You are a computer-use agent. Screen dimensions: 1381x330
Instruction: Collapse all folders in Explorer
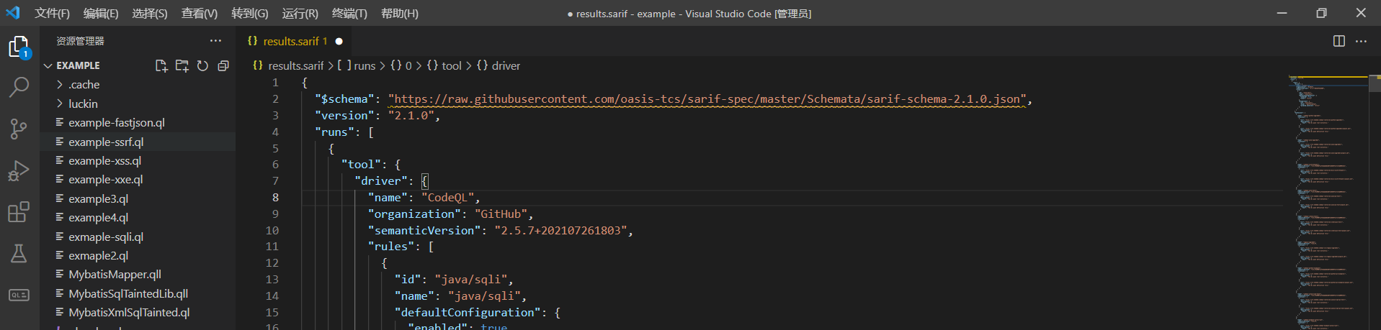pos(223,65)
